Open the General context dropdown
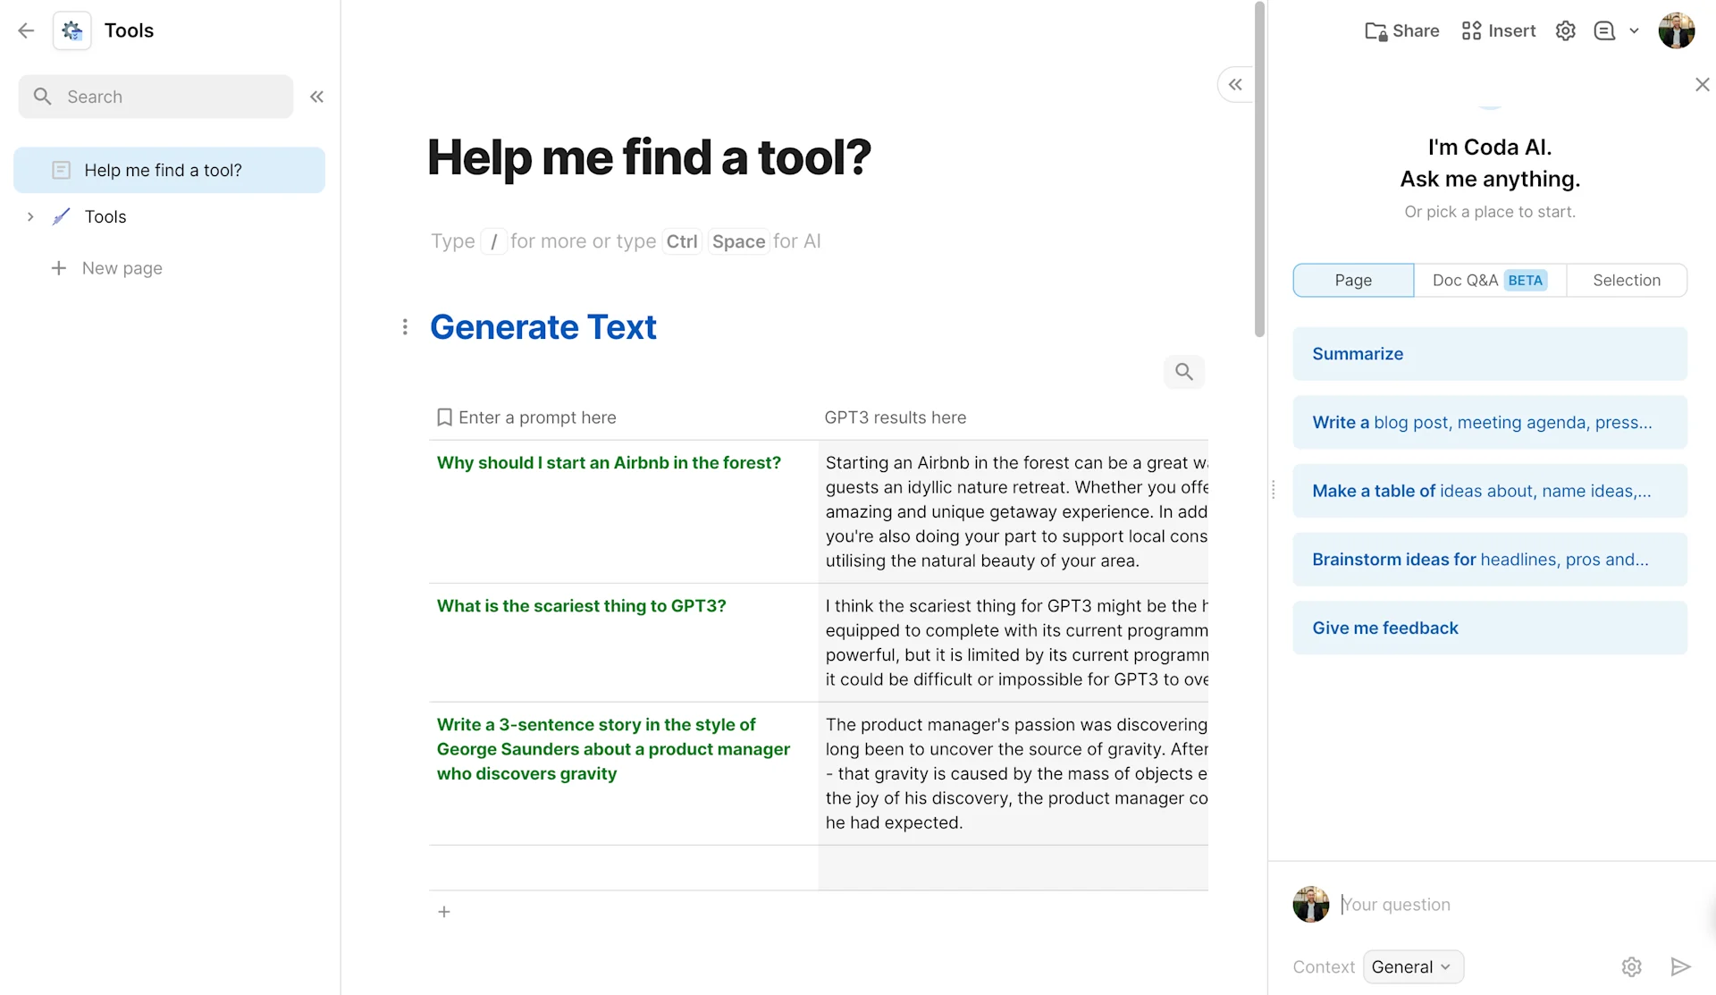Image resolution: width=1716 pixels, height=995 pixels. pos(1413,966)
